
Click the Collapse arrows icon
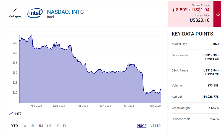pyautogui.click(x=15, y=10)
